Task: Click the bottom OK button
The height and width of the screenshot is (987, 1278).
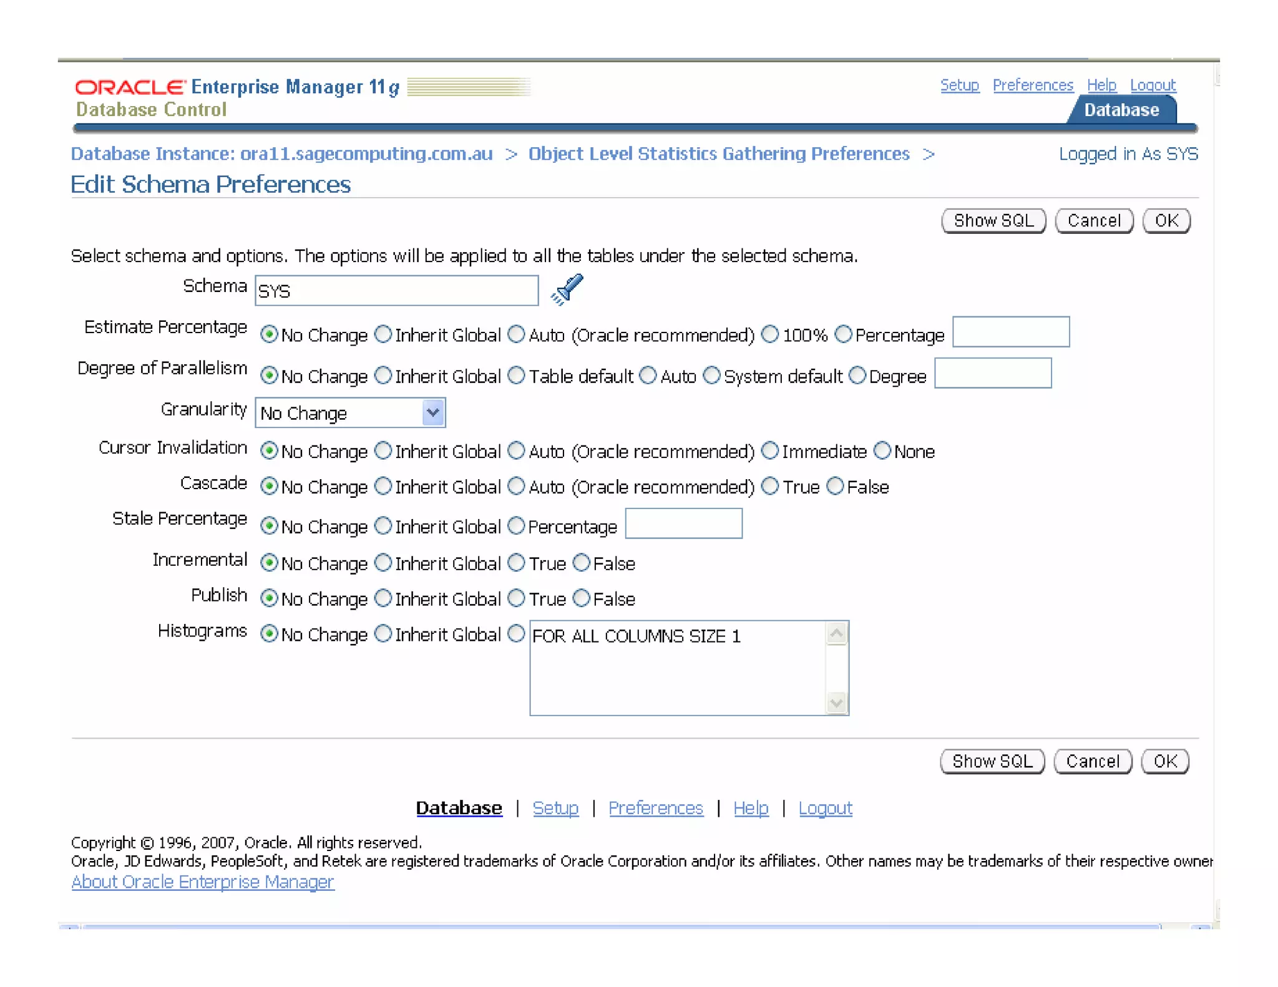Action: coord(1165,761)
